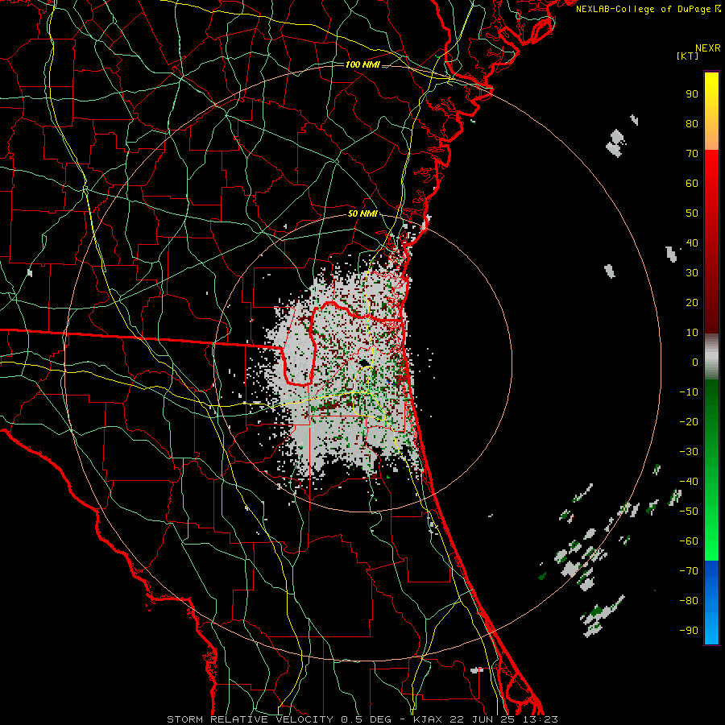Image resolution: width=725 pixels, height=725 pixels.
Task: Pick the blue bottom segment of velocity color bar
Action: point(711,602)
